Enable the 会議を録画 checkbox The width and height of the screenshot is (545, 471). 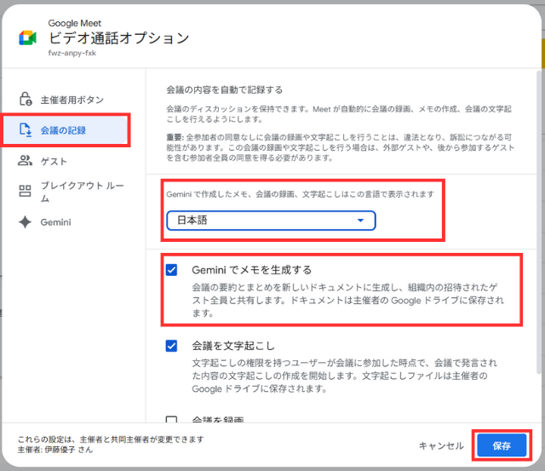coord(171,419)
